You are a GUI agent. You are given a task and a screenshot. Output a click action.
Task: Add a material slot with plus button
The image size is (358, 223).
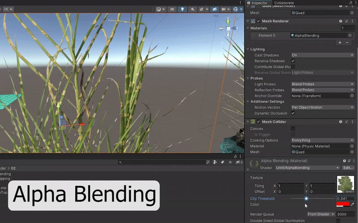click(x=340, y=42)
